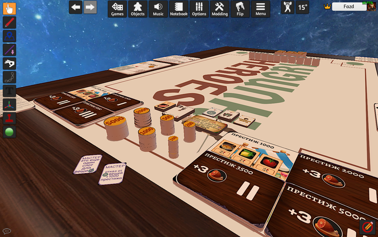This screenshot has height=237, width=378.
Task: Click the back arrow button
Action: (x=76, y=7)
